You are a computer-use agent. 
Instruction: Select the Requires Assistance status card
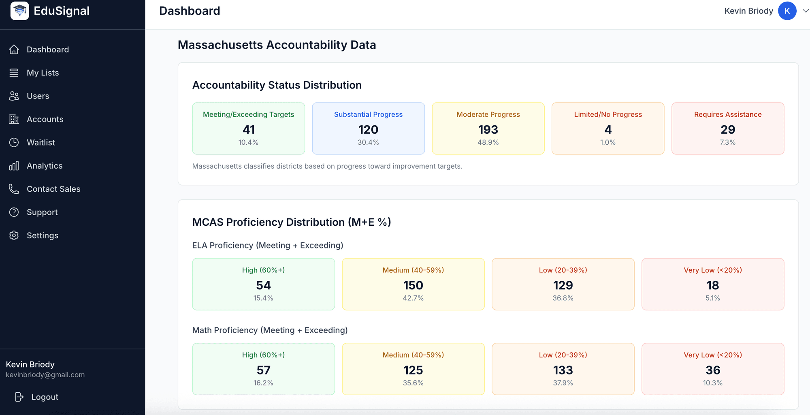[727, 128]
